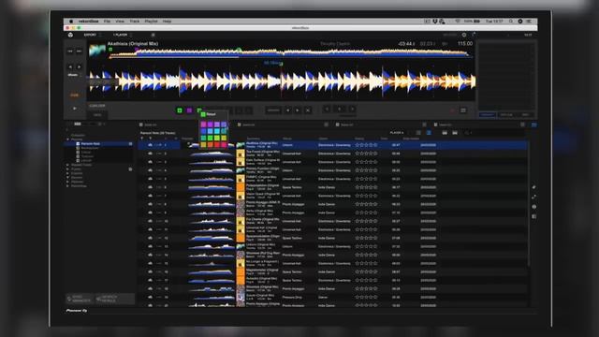Jump to the next track button
This screenshot has height=337, width=599.
point(79,51)
